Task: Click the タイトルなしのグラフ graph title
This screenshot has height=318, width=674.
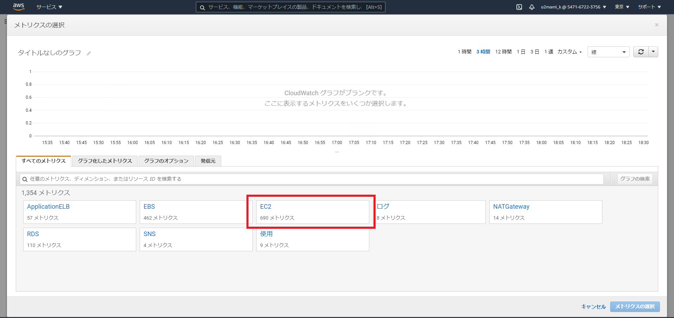Action: coord(49,53)
